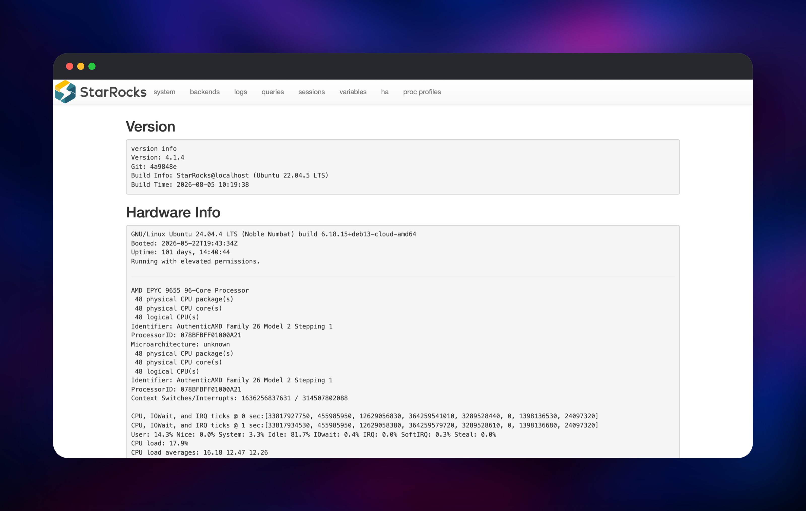The width and height of the screenshot is (806, 511).
Task: Click the GNU/Linux Ubuntu 24.04.4 LTS line
Action: click(x=274, y=234)
